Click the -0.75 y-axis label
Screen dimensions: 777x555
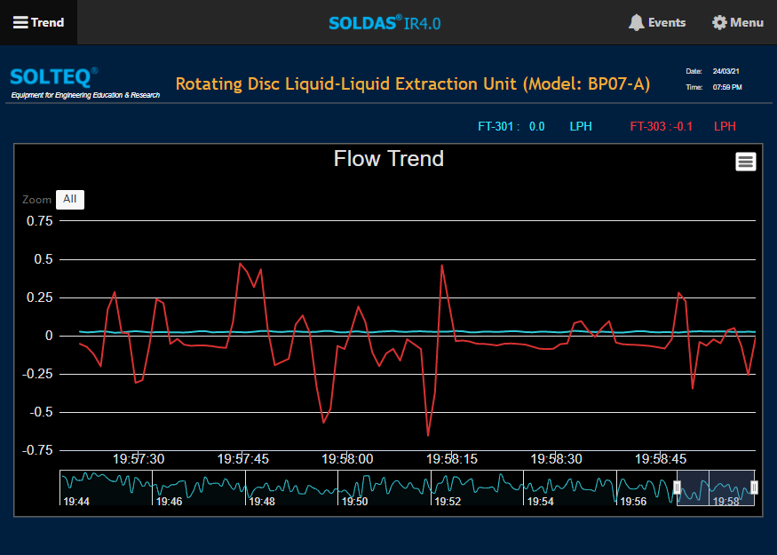[x=37, y=450]
